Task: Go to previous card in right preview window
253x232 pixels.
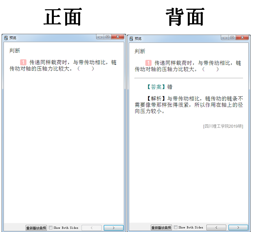Action: 216,228
